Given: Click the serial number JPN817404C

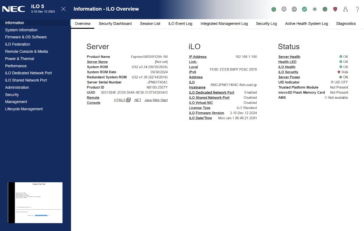Looking at the screenshot, I should 157,82.
